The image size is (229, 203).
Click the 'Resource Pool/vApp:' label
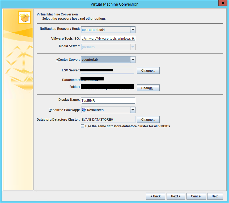click(x=64, y=110)
